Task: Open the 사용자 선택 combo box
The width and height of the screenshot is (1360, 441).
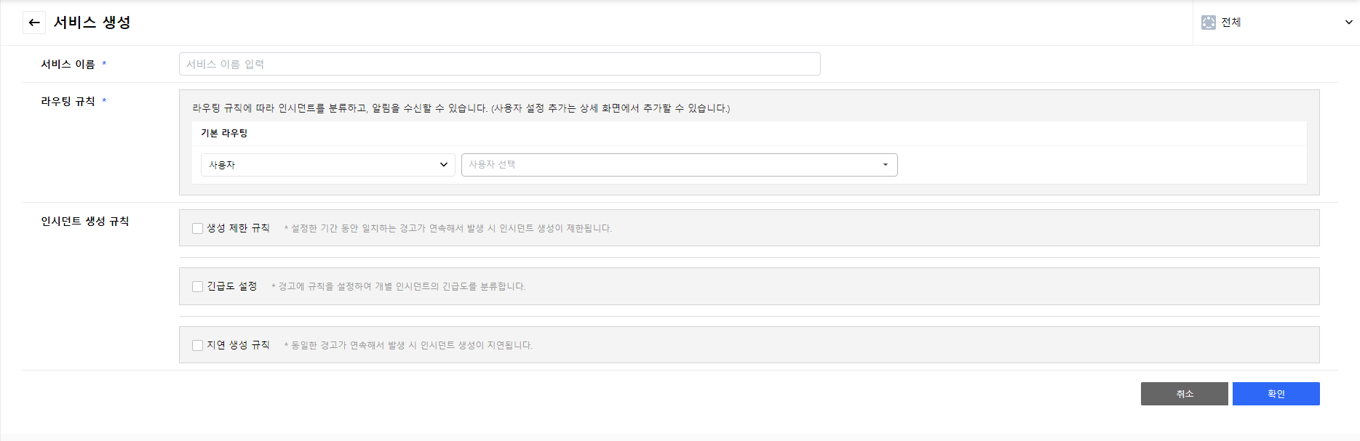Action: (669, 165)
